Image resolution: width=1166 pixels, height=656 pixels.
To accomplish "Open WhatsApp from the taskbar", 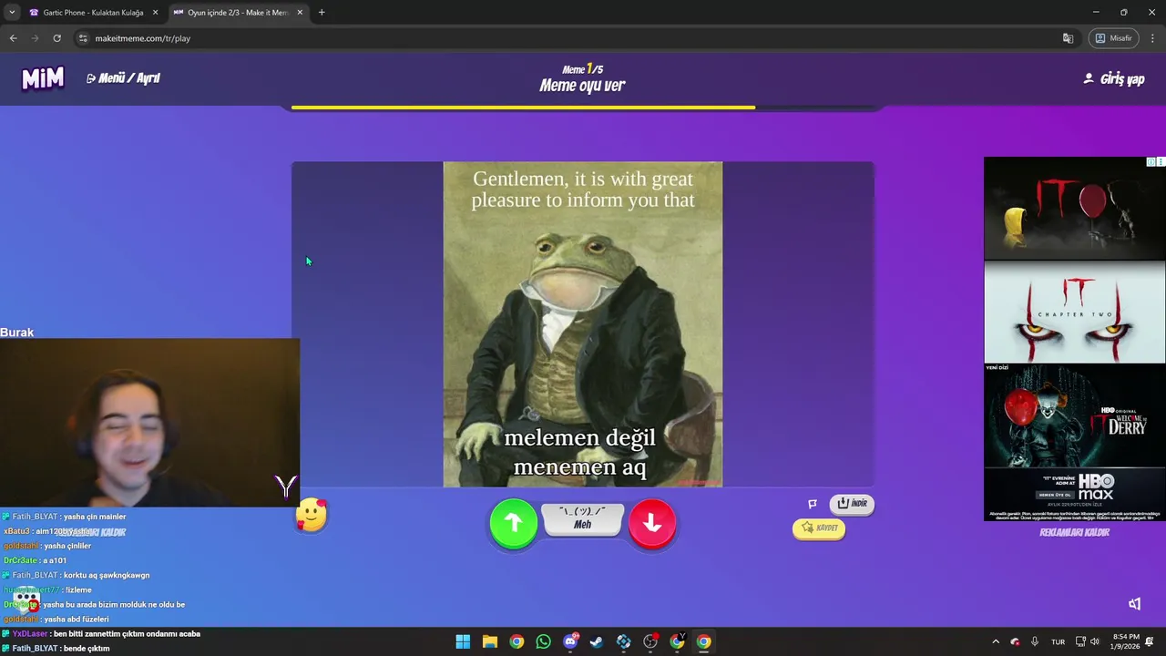I will coord(543,641).
